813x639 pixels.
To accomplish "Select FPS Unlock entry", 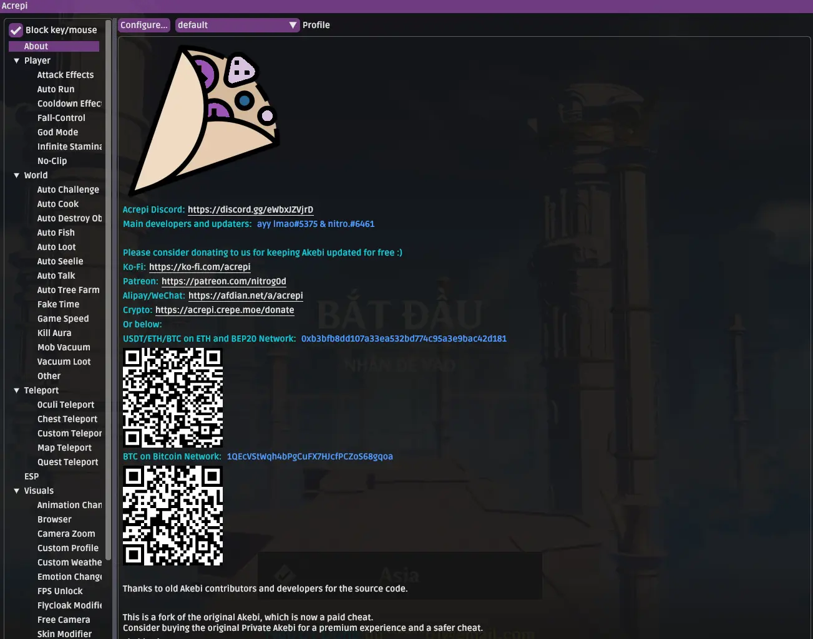I will 60,591.
